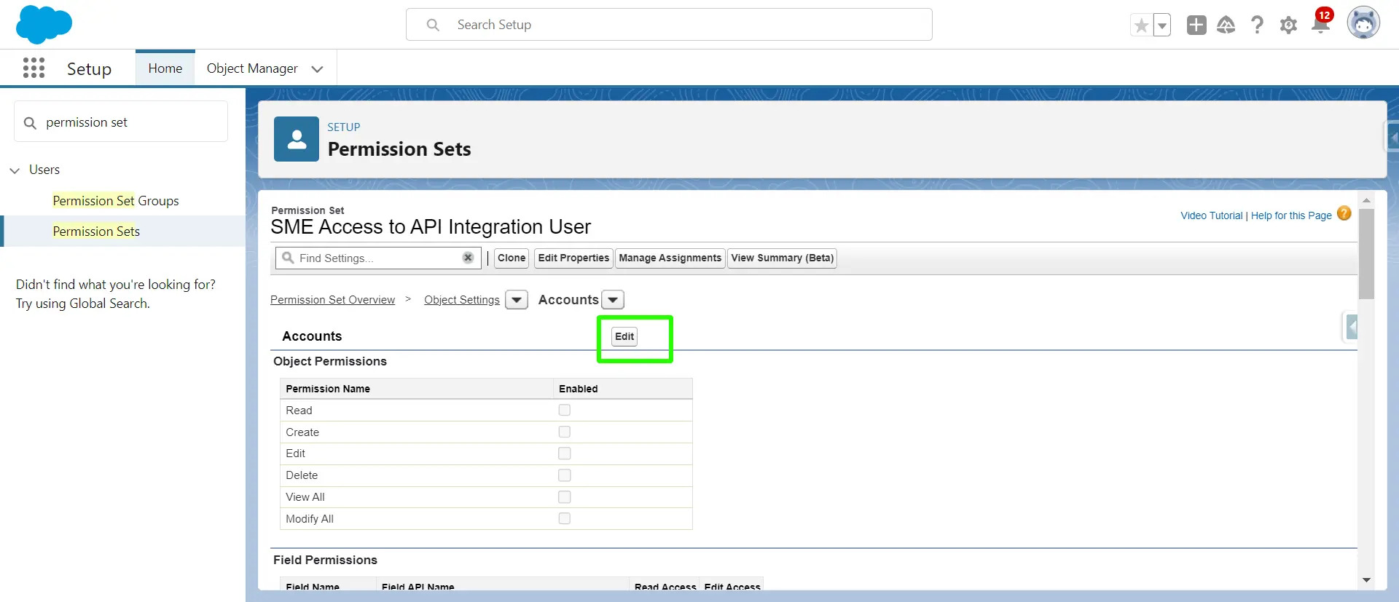Open the user profile avatar
The height and width of the screenshot is (602, 1399).
1363,24
